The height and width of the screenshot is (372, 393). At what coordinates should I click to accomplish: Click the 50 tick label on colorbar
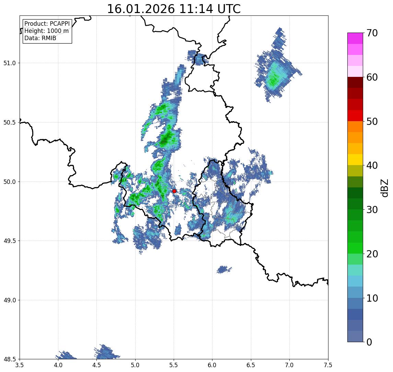tap(372, 121)
